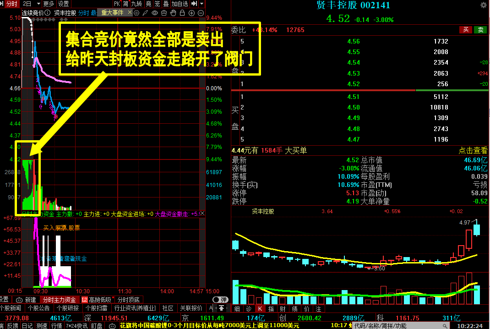This screenshot has width=490, height=329.
Task: Toggle the 叠 overlay button
Action: [166, 4]
